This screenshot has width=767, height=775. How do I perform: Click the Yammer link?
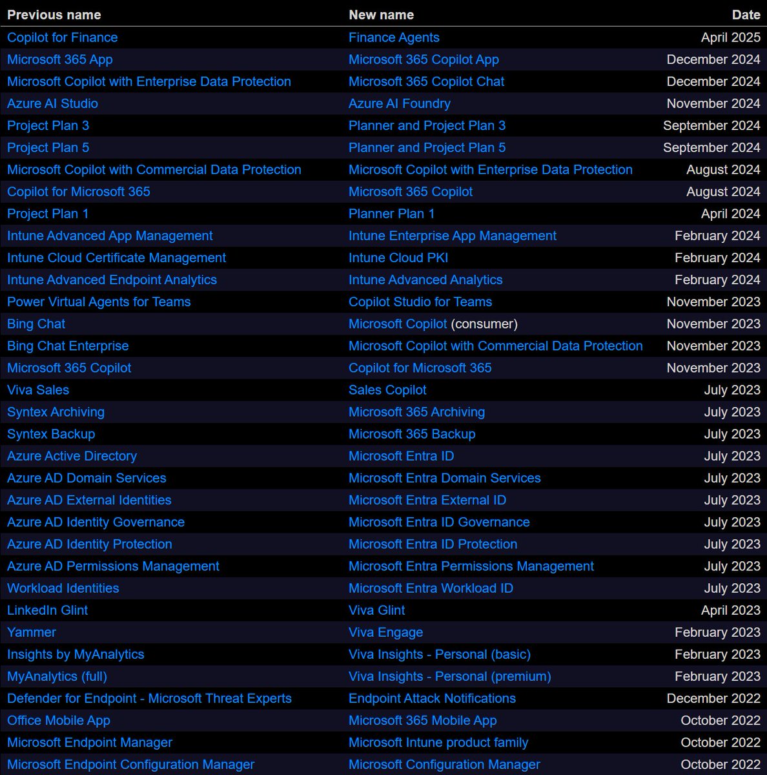click(32, 632)
